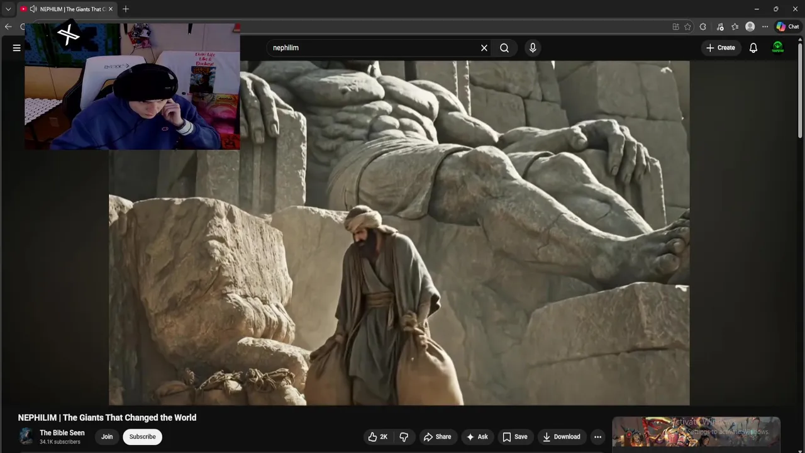Open the browser Extensions puzzle icon
The width and height of the screenshot is (805, 453).
point(703,26)
